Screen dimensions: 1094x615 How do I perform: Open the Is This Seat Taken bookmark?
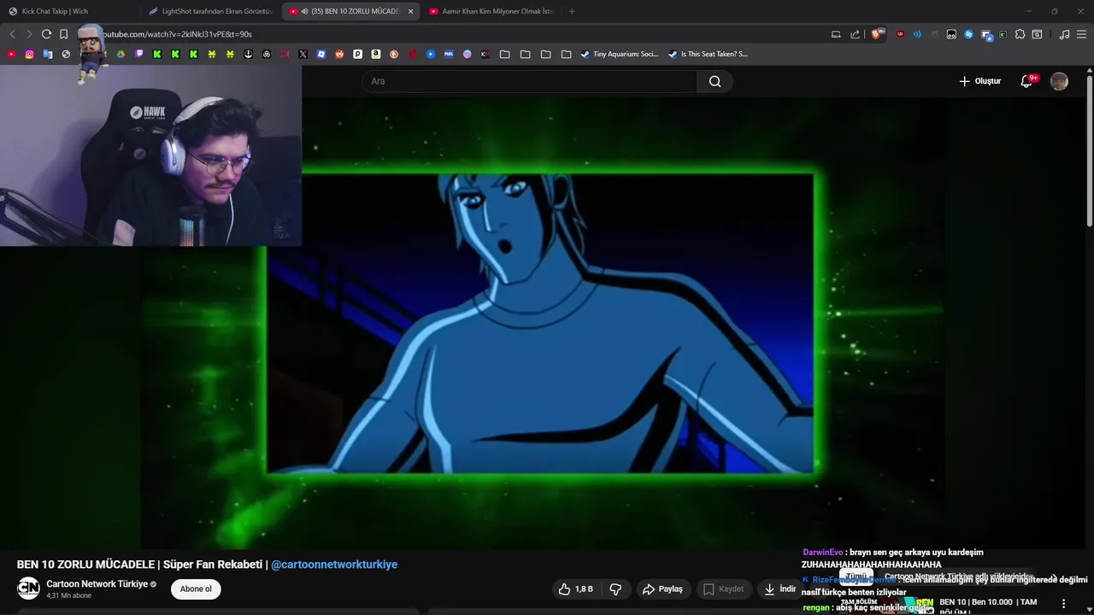708,54
